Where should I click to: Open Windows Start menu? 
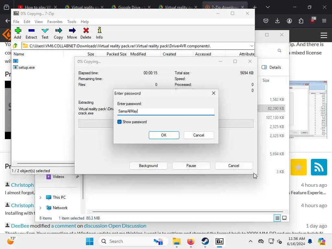[90, 241]
